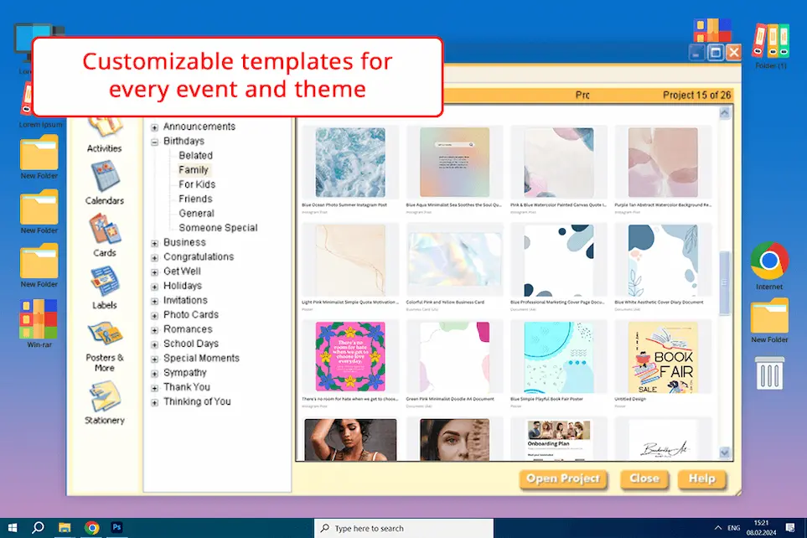This screenshot has width=807, height=538.
Task: Expand the Invitations tree node
Action: click(154, 301)
